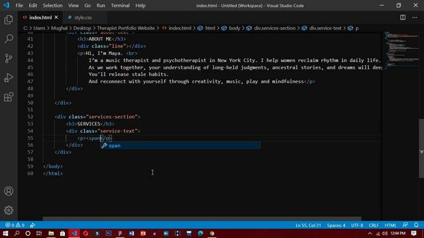
Task: Click the VS Code logo in title bar
Action: click(x=6, y=5)
